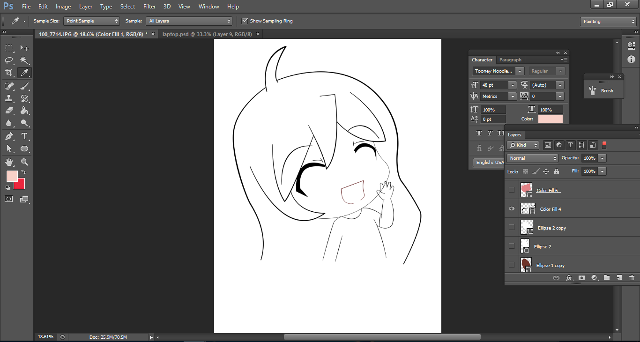Select the Pen tool
This screenshot has height=342, width=640.
(9, 137)
